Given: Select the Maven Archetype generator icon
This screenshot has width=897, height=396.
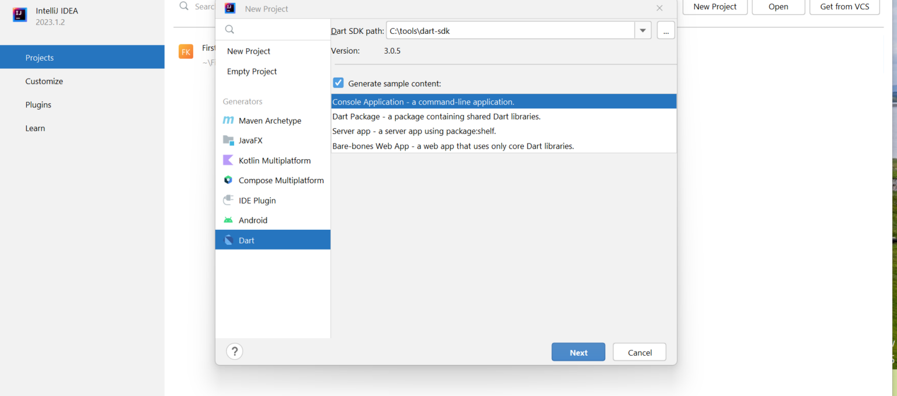Looking at the screenshot, I should click(x=228, y=120).
